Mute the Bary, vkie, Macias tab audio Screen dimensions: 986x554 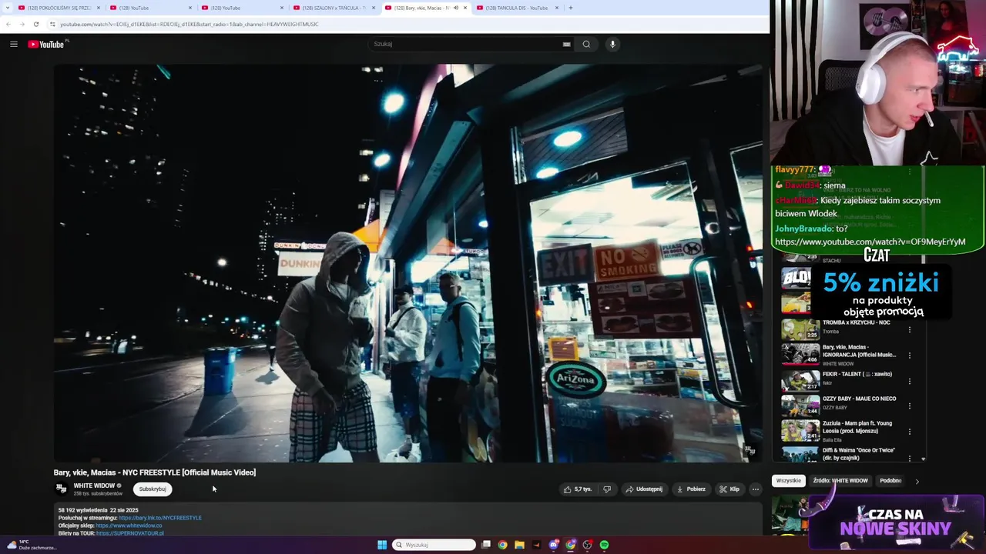tap(455, 8)
